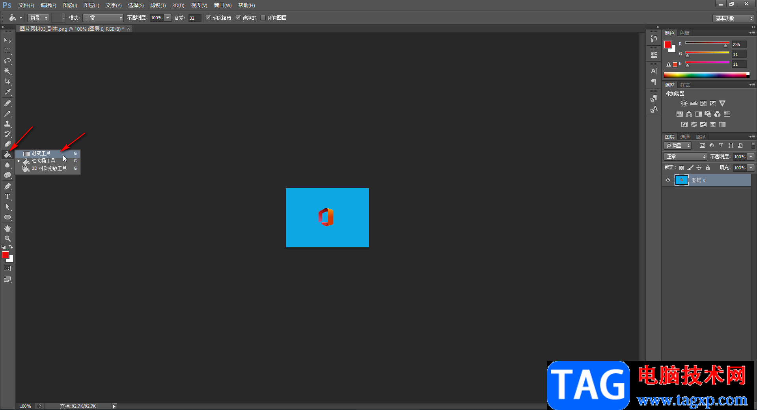Hide layer 图层 0 with eye icon
The image size is (757, 410).
[668, 180]
